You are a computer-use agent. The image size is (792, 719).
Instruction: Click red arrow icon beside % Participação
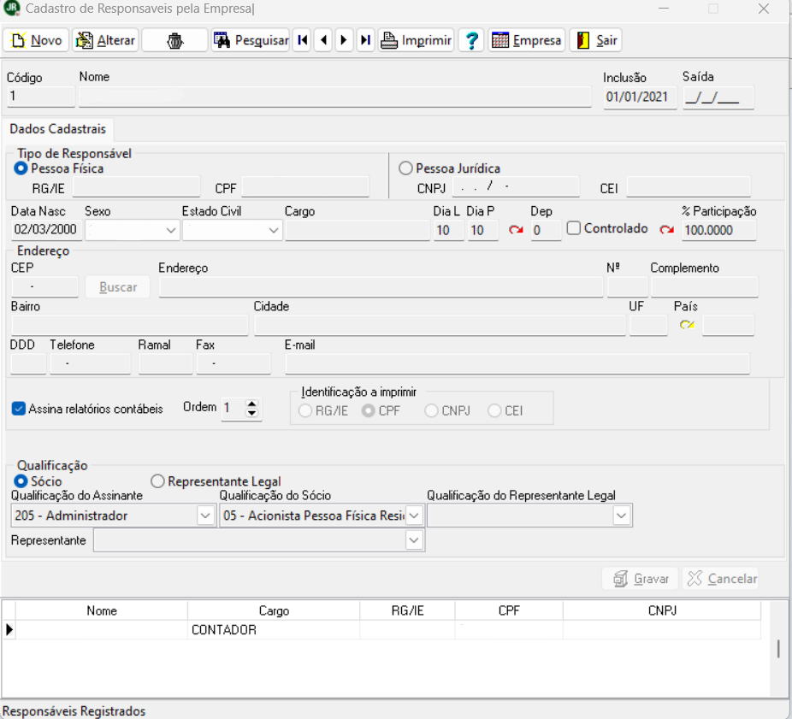point(667,230)
